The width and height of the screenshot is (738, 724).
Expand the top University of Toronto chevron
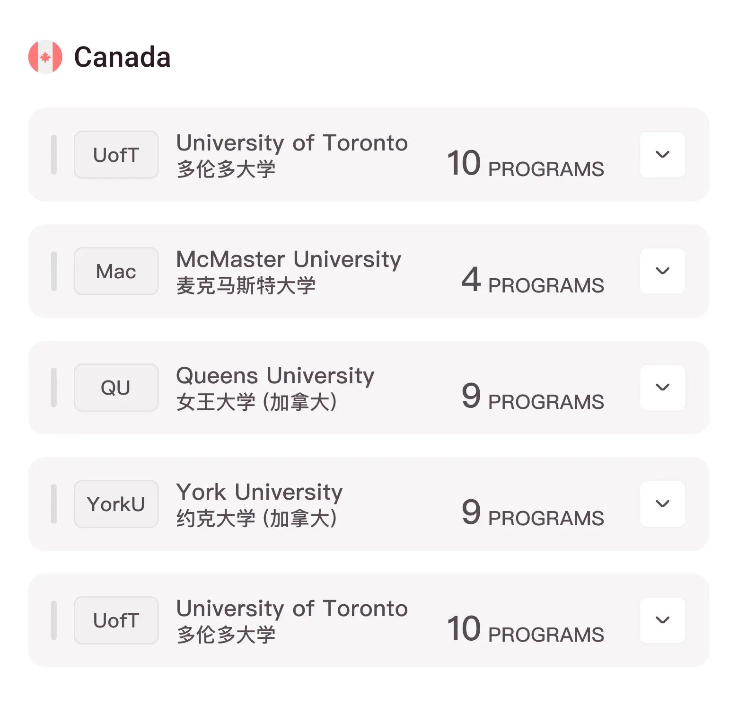click(662, 155)
